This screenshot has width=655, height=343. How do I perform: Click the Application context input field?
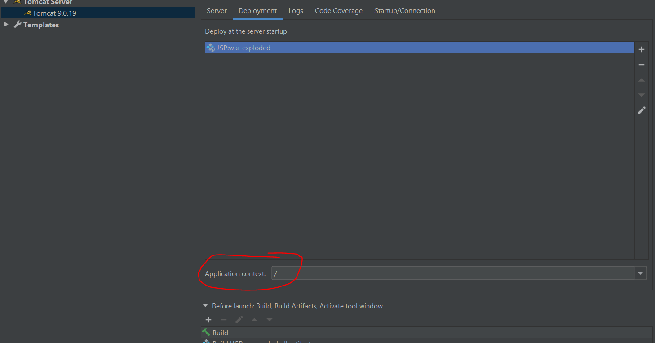pyautogui.click(x=453, y=273)
